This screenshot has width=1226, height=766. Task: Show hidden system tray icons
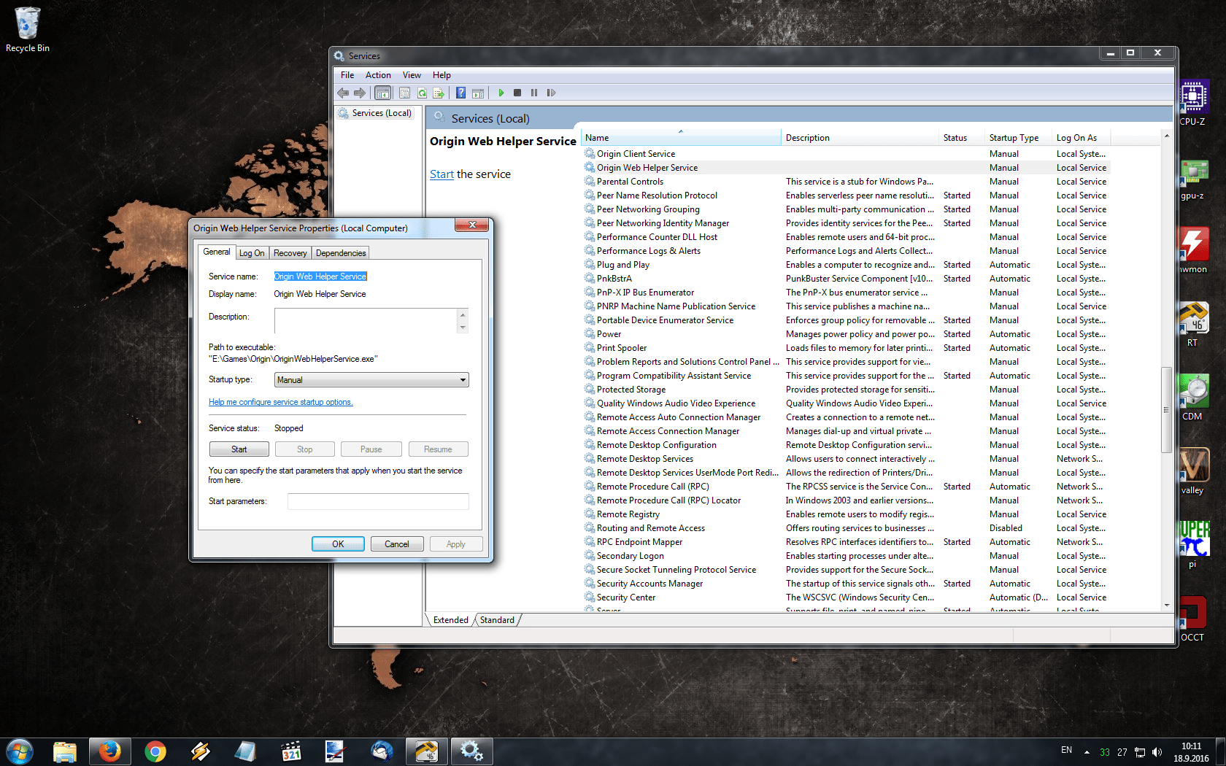(x=1087, y=752)
